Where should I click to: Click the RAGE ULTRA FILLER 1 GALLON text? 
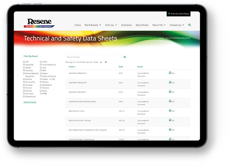tap(79, 120)
